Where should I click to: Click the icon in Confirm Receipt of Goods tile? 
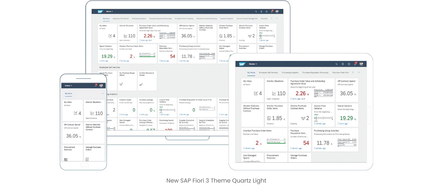141,84
